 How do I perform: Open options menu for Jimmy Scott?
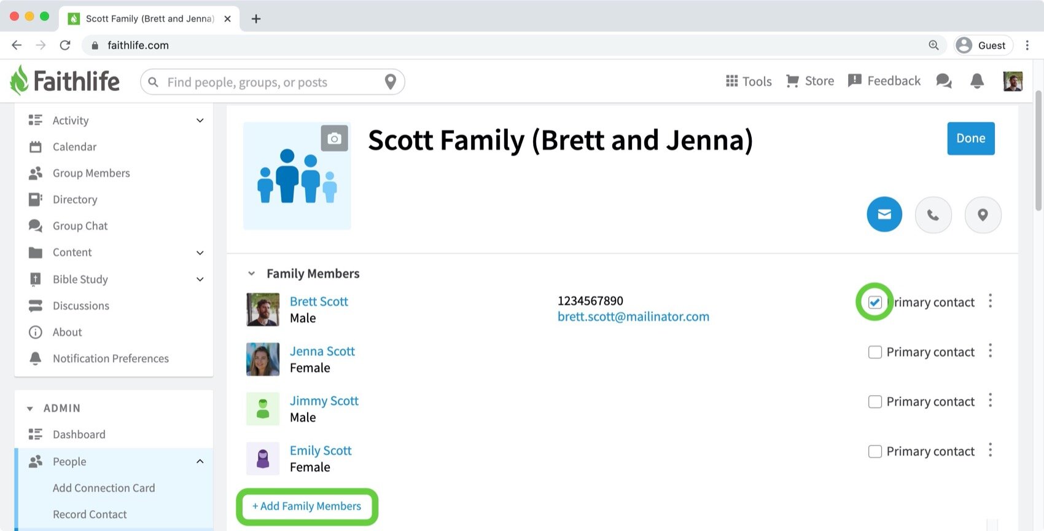click(990, 401)
